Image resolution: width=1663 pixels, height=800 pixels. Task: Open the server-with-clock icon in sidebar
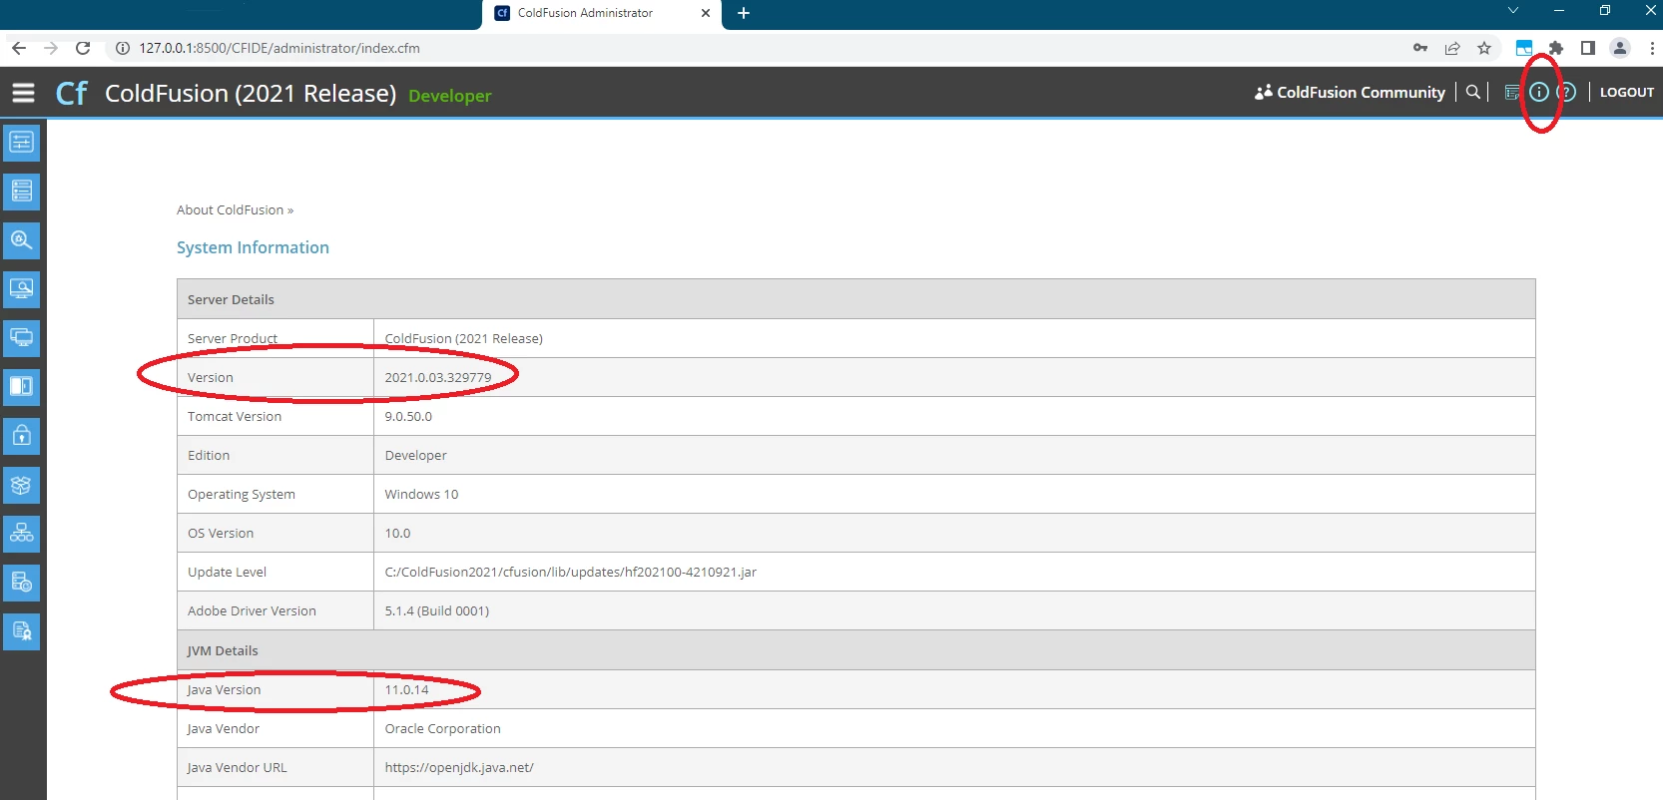click(x=21, y=583)
